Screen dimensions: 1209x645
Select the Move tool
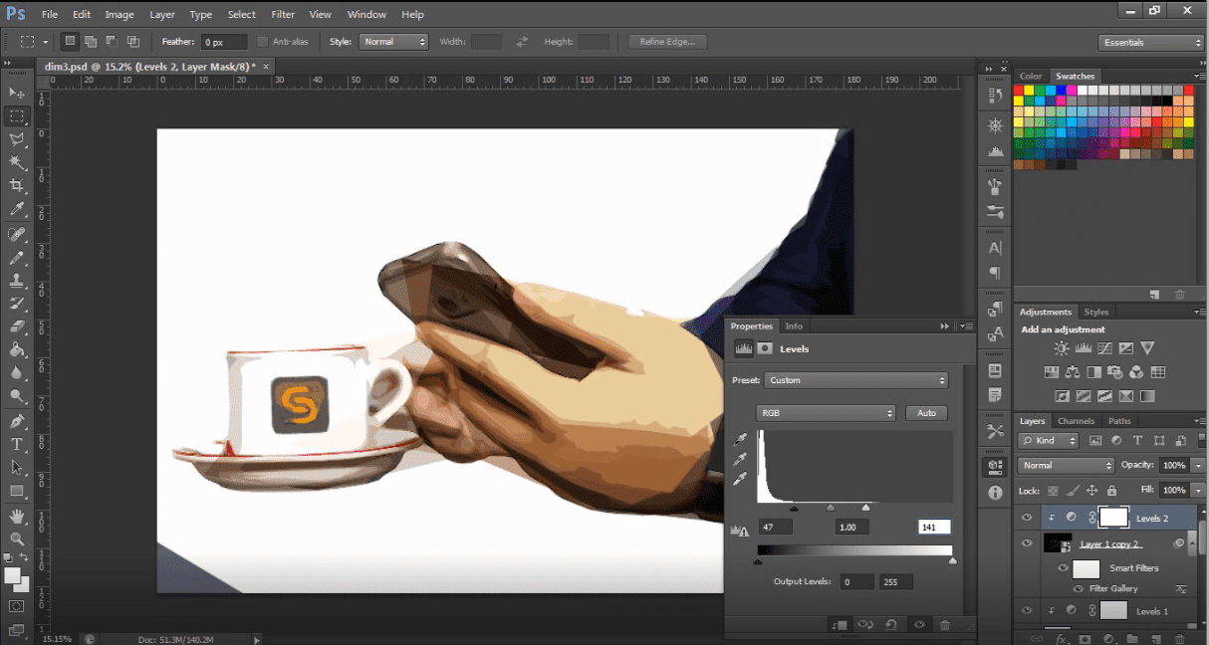17,93
